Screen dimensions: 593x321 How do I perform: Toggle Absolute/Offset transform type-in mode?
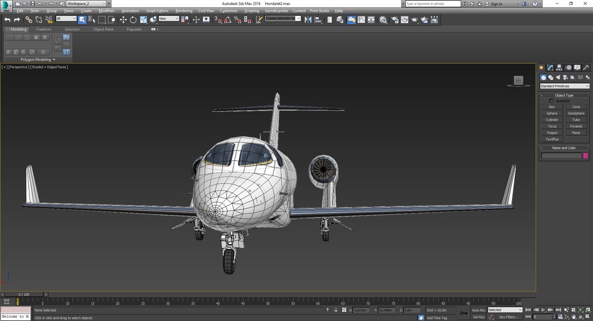click(x=344, y=310)
